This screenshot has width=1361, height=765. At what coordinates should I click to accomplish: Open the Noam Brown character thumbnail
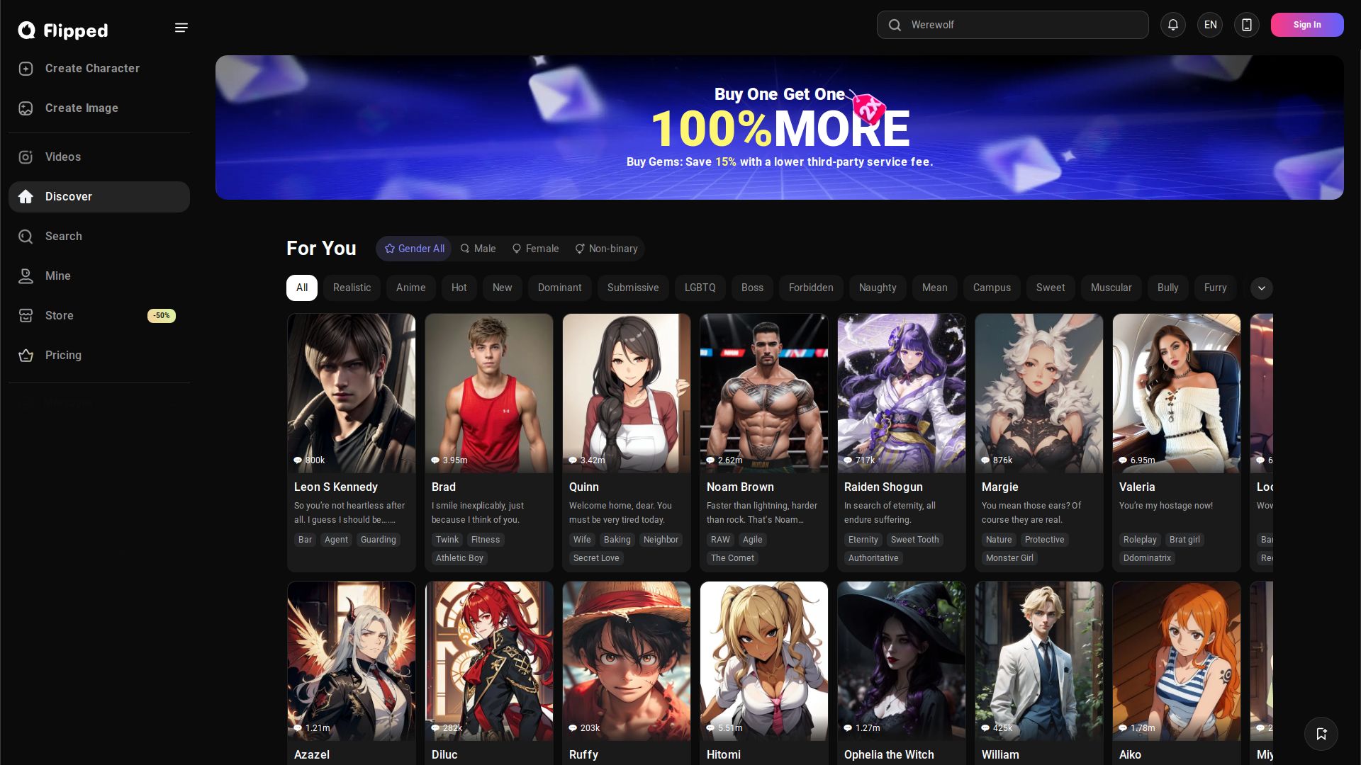pos(764,394)
